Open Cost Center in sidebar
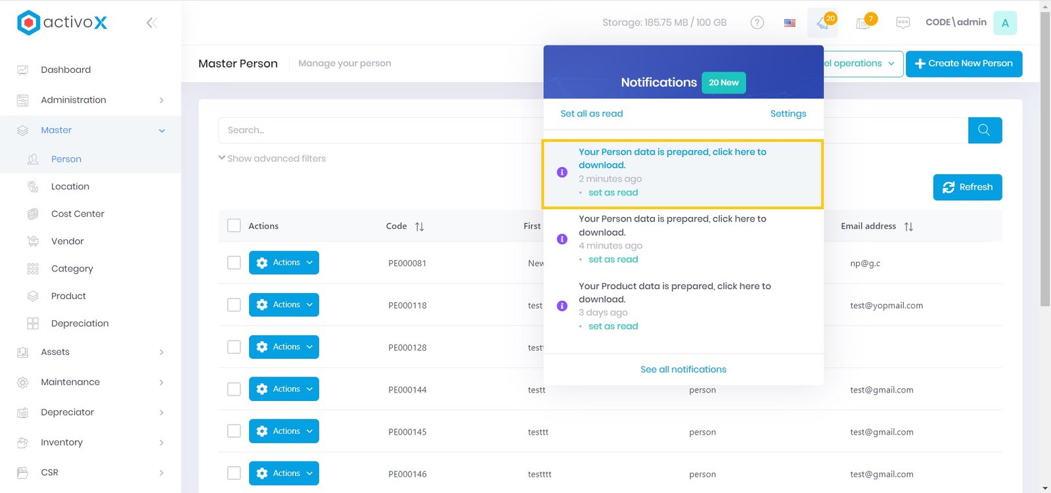This screenshot has height=493, width=1051. pyautogui.click(x=78, y=214)
